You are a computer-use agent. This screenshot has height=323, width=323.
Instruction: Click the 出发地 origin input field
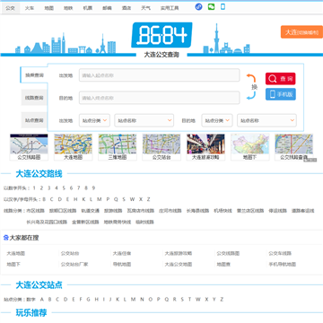point(160,75)
